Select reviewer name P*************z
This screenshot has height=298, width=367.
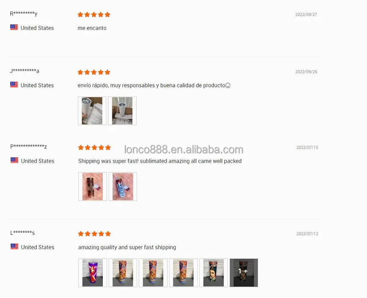29,147
